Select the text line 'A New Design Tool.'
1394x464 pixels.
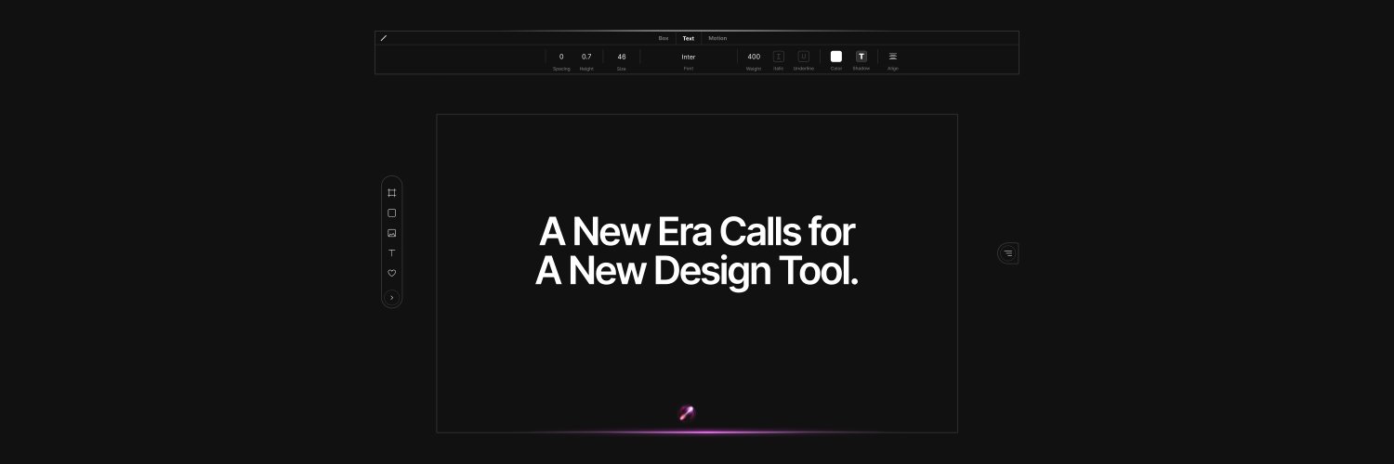697,270
